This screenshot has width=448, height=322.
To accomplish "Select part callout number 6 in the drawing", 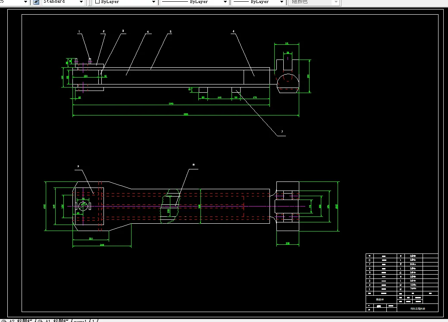I will point(233,31).
